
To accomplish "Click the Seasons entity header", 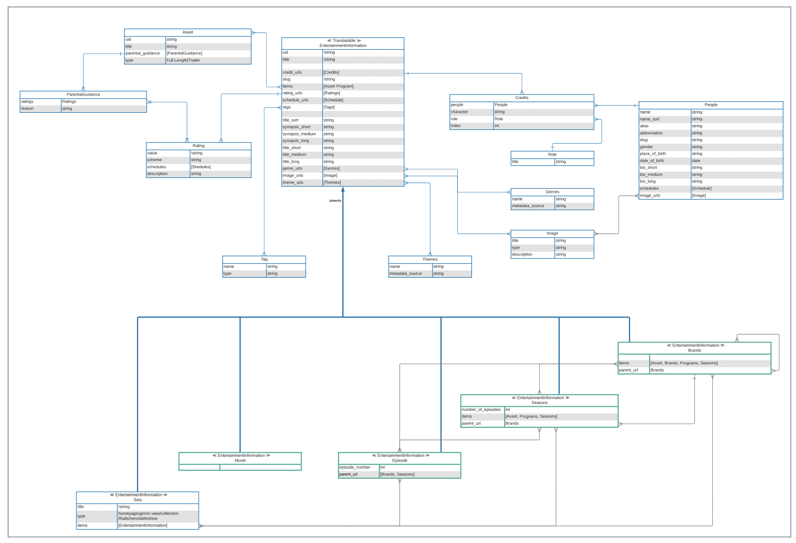I will coord(539,400).
